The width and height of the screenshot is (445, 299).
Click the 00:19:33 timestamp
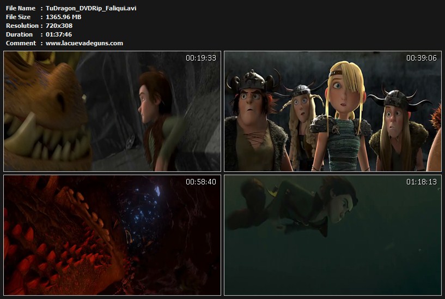click(x=201, y=58)
